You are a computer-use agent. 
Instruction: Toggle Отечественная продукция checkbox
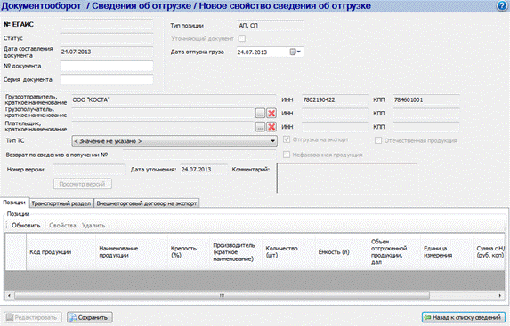(377, 140)
